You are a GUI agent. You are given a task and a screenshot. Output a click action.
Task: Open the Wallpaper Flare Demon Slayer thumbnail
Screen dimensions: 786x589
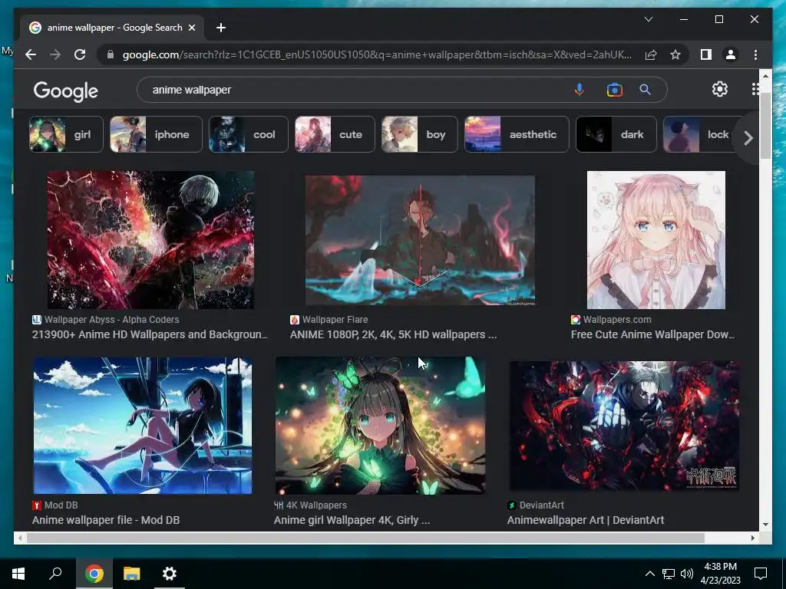click(420, 240)
